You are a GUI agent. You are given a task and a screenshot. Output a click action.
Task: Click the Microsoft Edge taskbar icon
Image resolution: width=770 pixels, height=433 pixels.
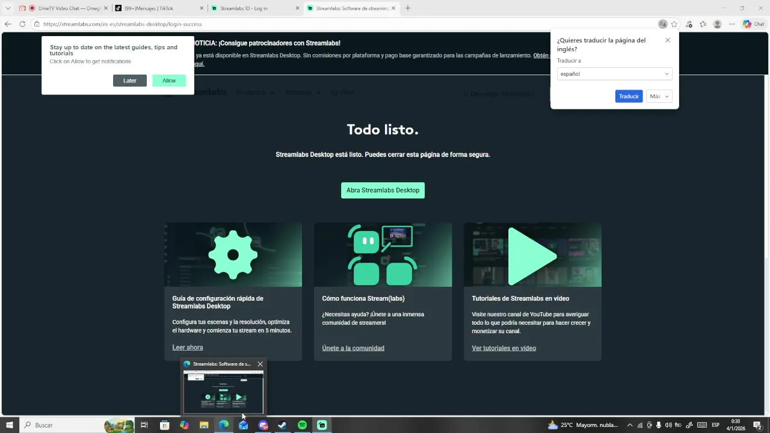pyautogui.click(x=224, y=425)
